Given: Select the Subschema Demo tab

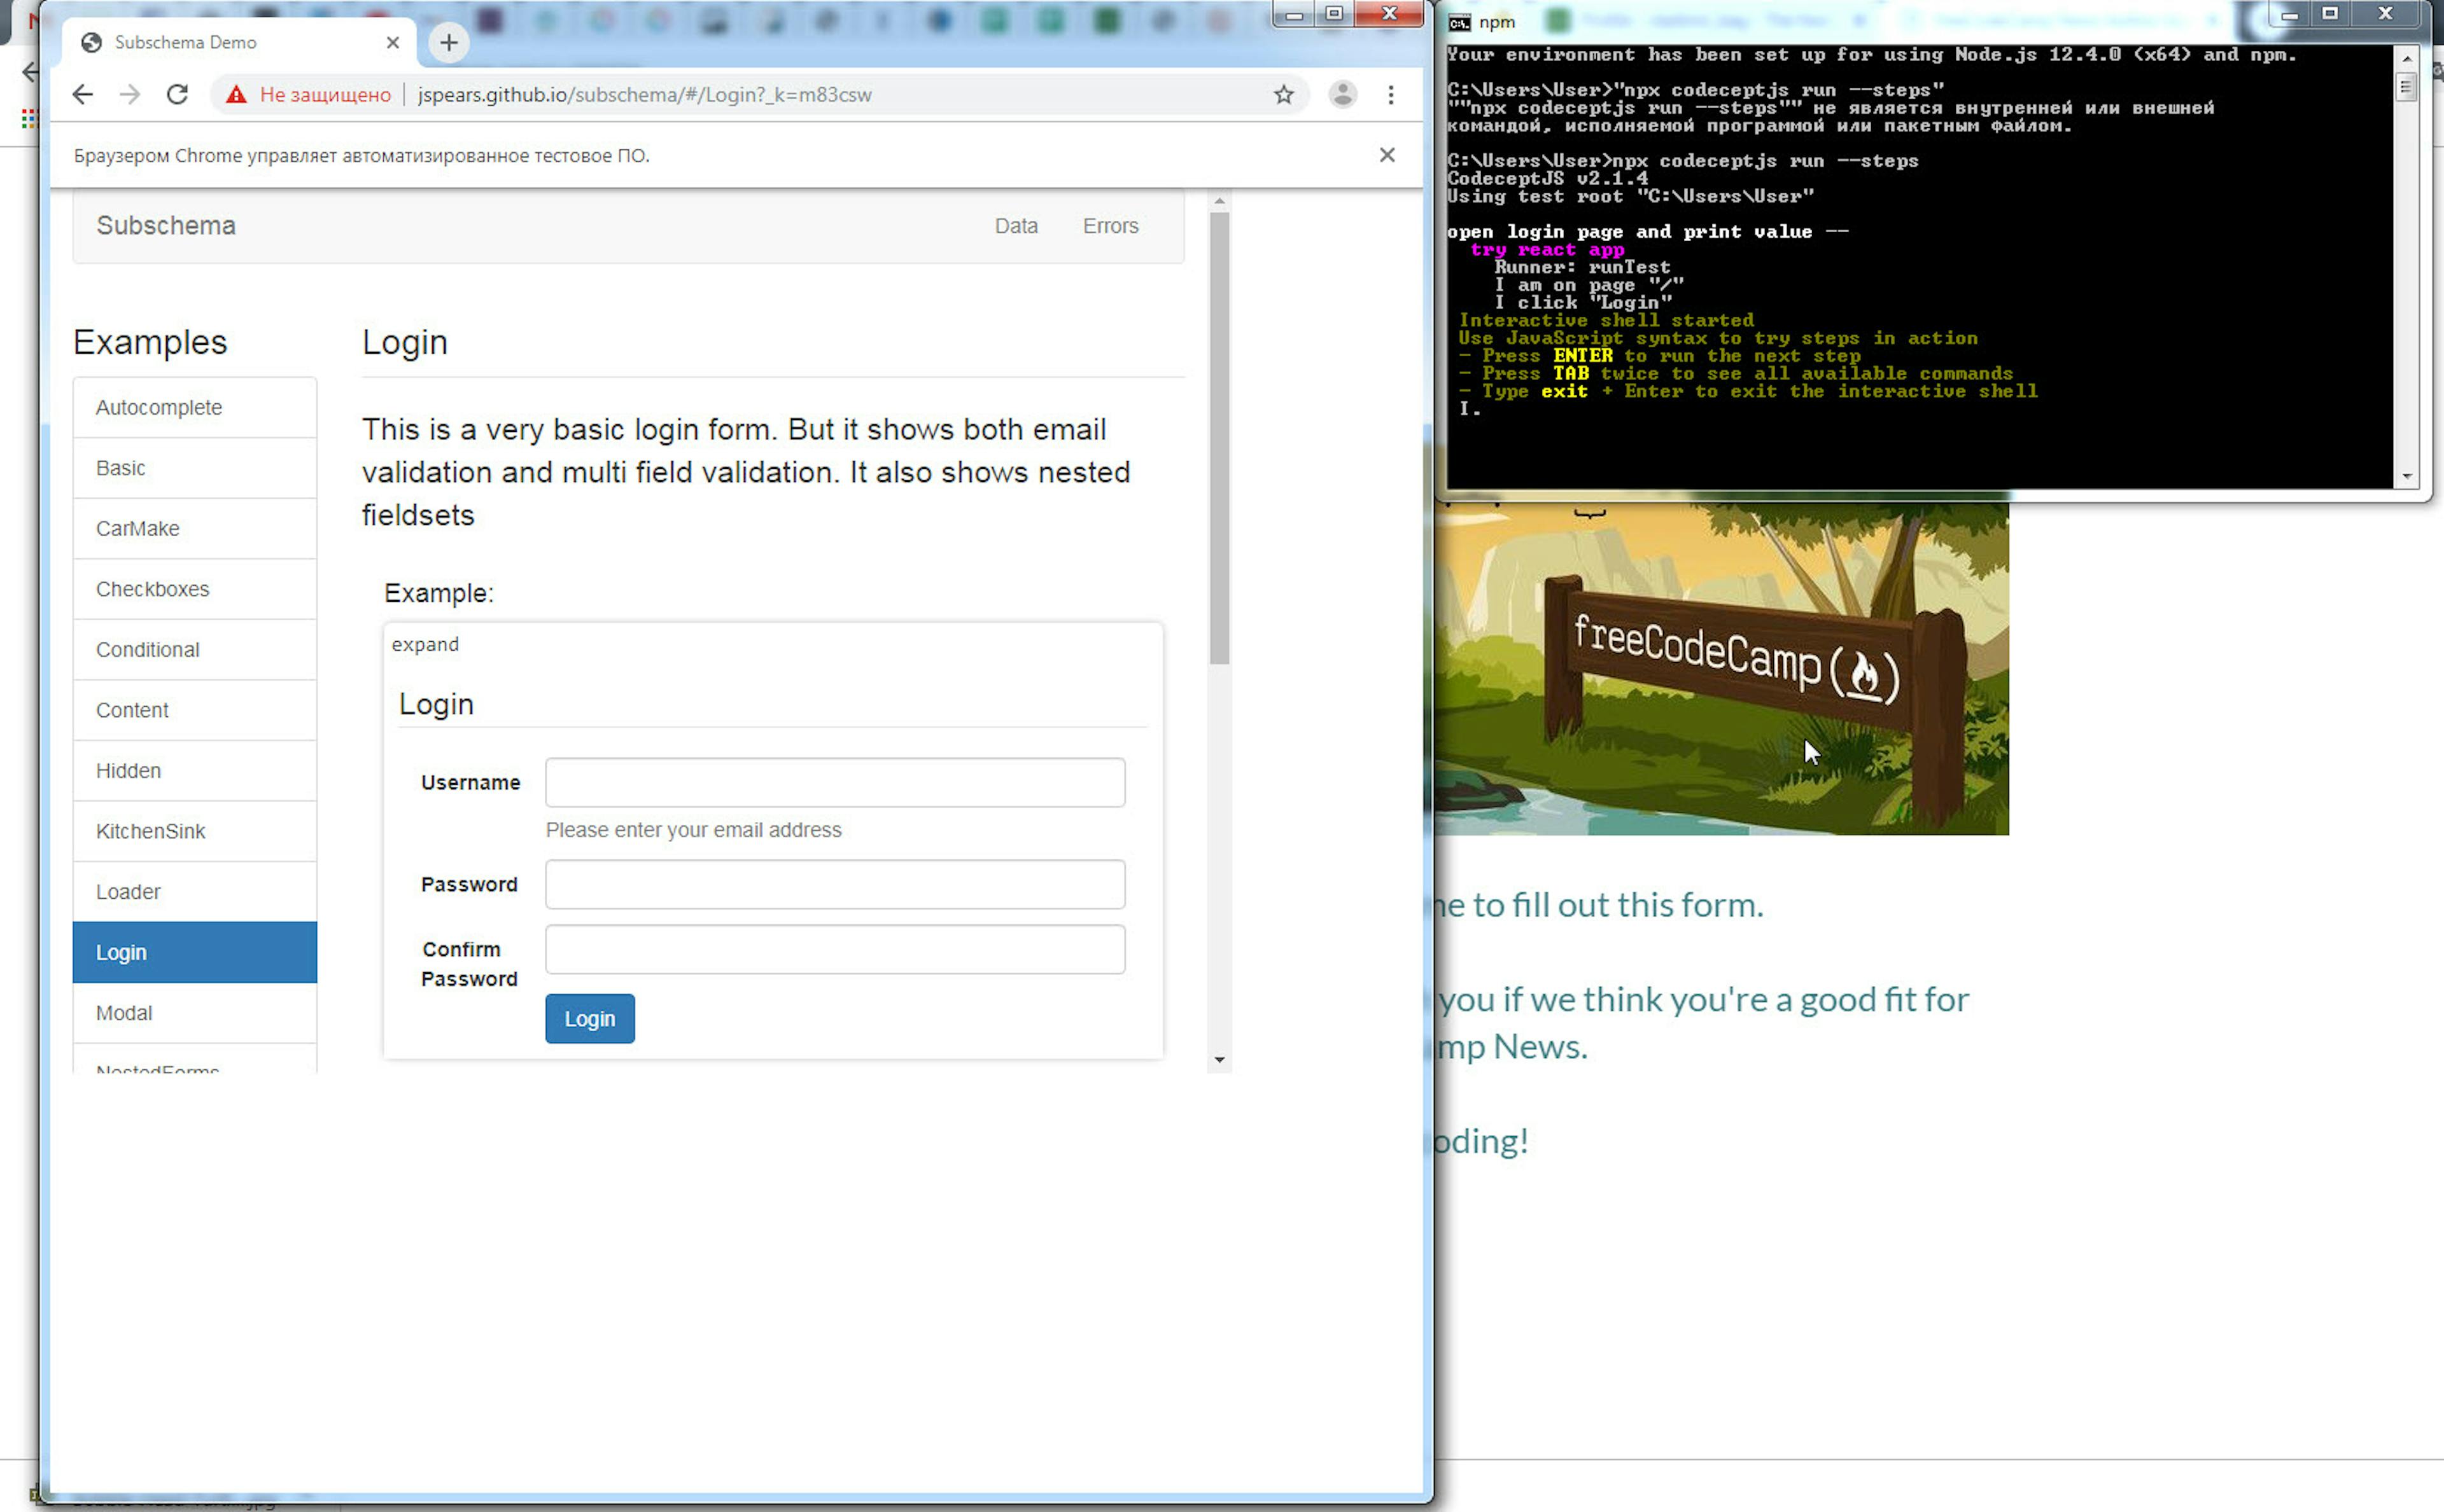Looking at the screenshot, I should coord(239,42).
